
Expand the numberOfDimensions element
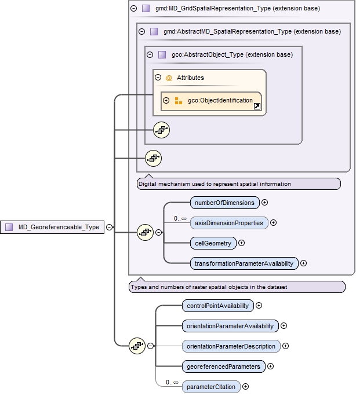coord(265,203)
